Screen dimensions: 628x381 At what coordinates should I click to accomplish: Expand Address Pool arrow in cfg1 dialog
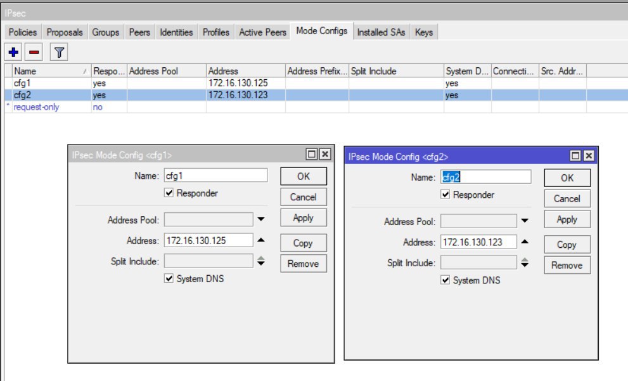pyautogui.click(x=261, y=219)
